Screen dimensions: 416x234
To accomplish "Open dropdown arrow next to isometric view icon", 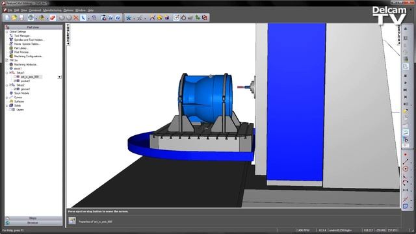I will click(x=47, y=18).
